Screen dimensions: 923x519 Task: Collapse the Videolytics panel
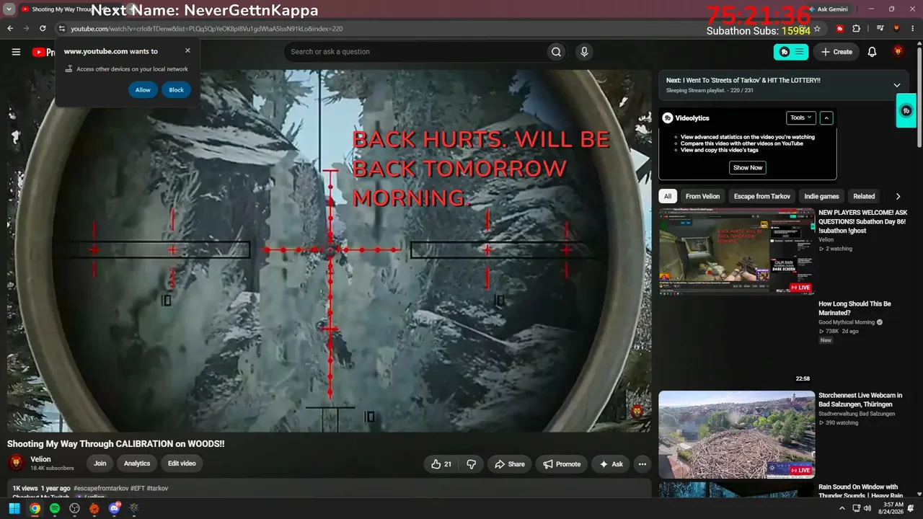826,117
